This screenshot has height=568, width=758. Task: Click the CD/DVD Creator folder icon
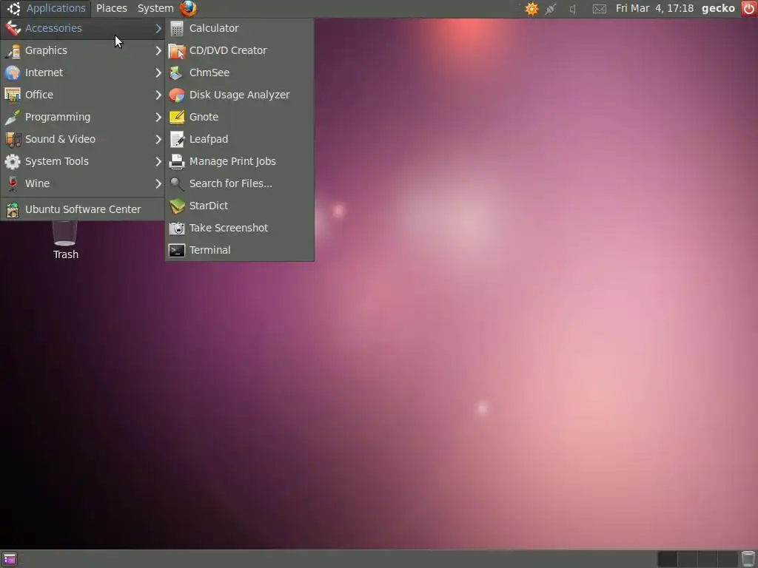[177, 51]
